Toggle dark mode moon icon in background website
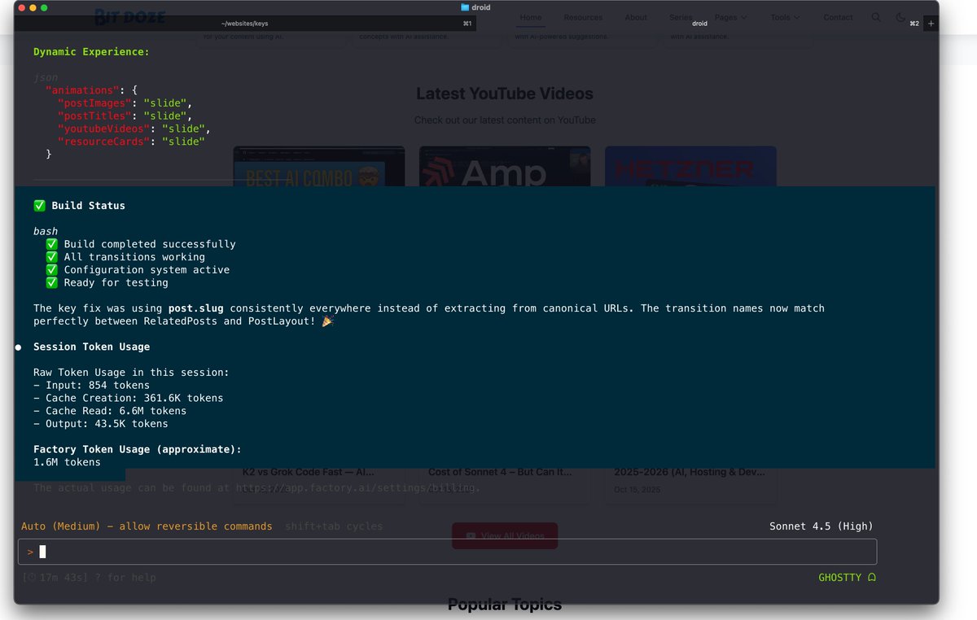 click(x=900, y=17)
